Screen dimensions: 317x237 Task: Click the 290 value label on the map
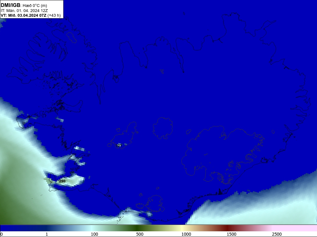point(62,181)
